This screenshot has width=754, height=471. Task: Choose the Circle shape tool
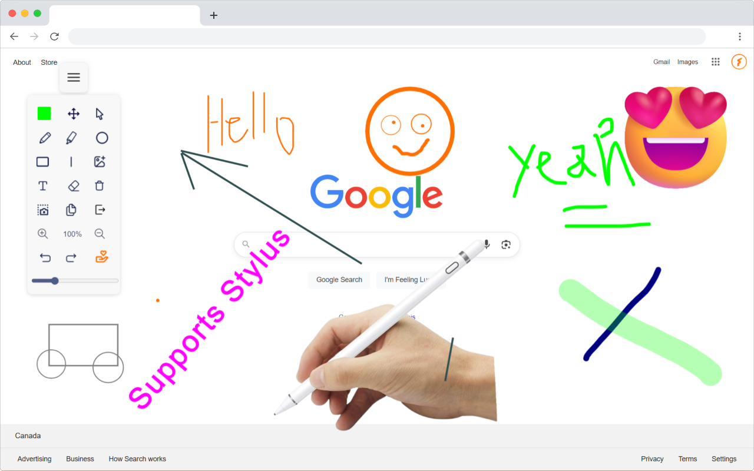[x=102, y=138]
